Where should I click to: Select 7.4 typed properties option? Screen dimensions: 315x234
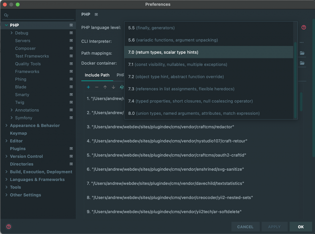tap(209, 101)
